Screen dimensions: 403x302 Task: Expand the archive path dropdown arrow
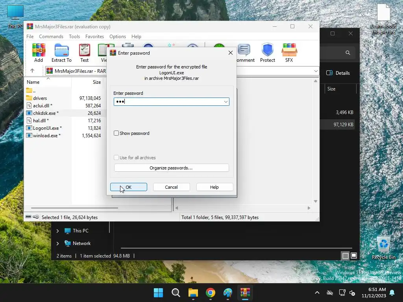tap(316, 71)
